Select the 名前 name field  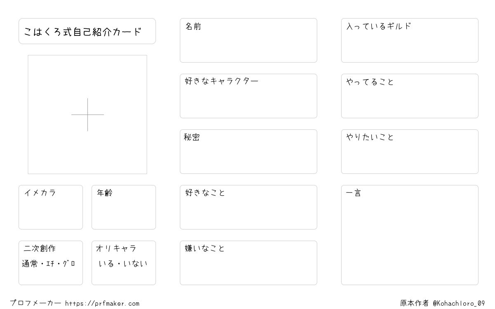(x=248, y=40)
